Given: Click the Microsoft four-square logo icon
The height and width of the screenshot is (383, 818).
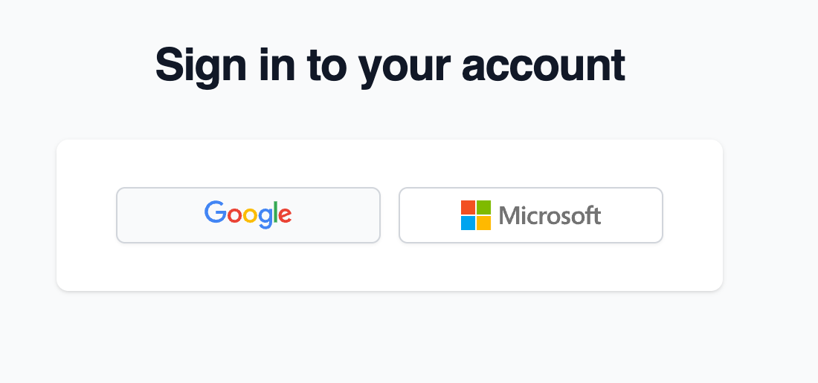Looking at the screenshot, I should tap(476, 215).
